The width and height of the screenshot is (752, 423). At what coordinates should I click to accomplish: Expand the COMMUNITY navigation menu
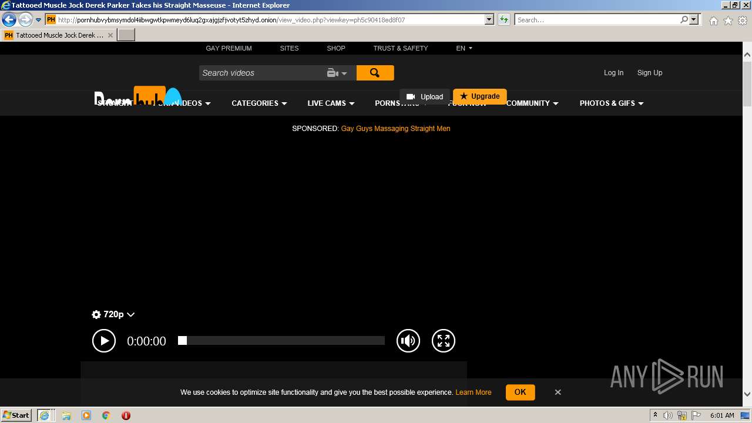coord(532,103)
